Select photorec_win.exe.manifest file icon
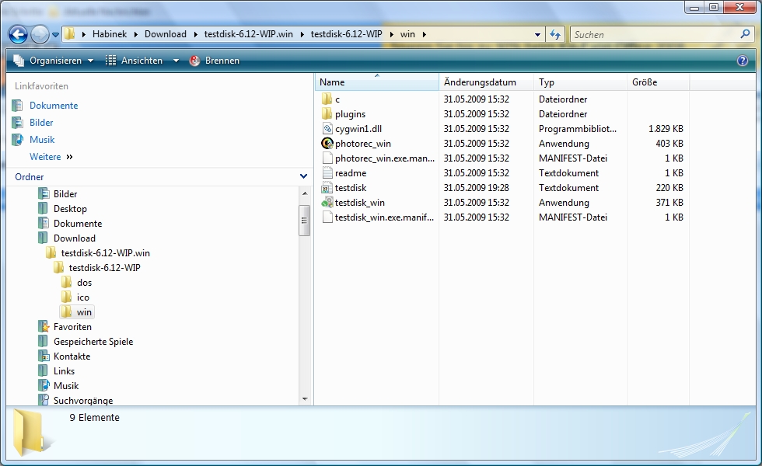The width and height of the screenshot is (762, 466). pos(327,158)
